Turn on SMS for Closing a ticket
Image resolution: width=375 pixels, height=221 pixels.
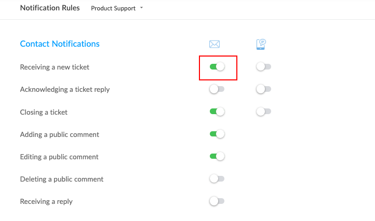263,112
